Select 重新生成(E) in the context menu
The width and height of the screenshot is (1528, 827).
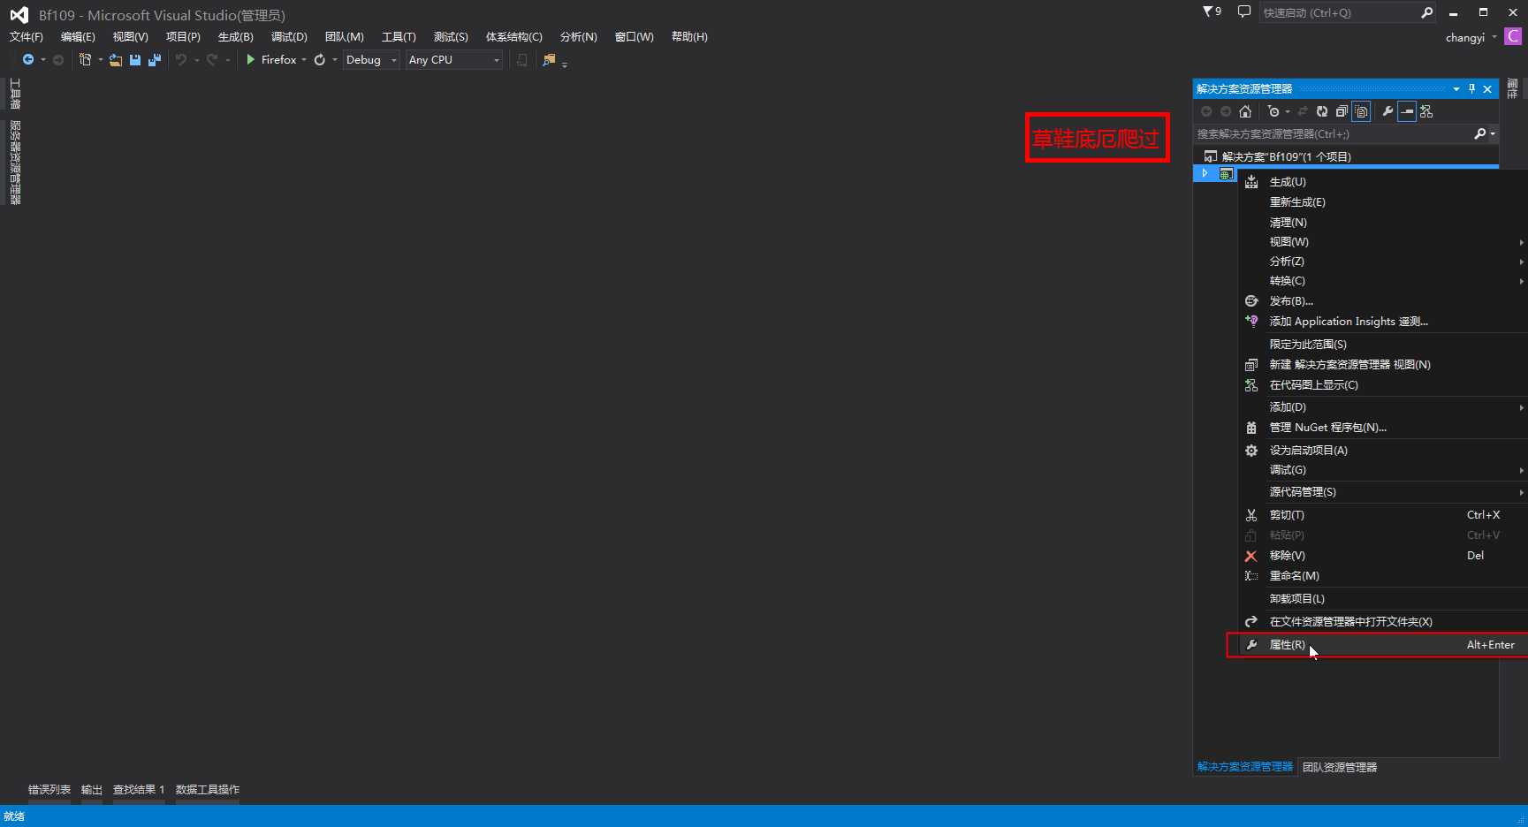coord(1383,202)
